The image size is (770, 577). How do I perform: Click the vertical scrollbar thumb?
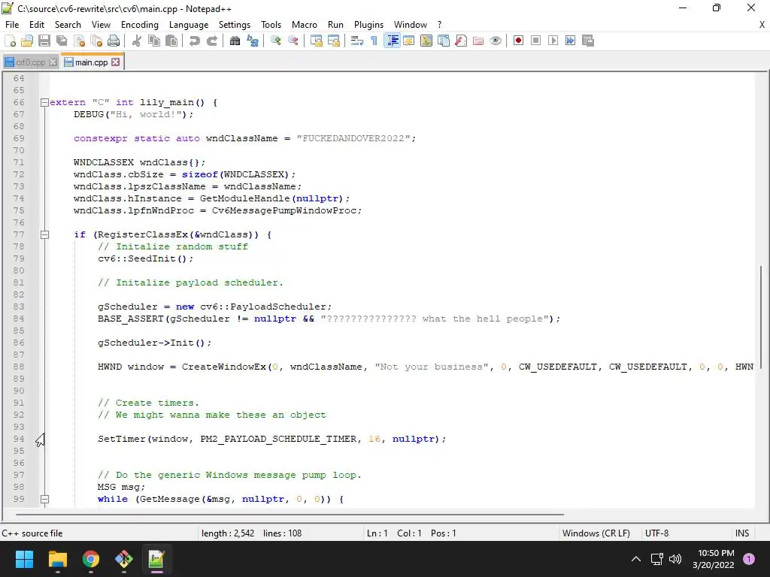coord(761,316)
